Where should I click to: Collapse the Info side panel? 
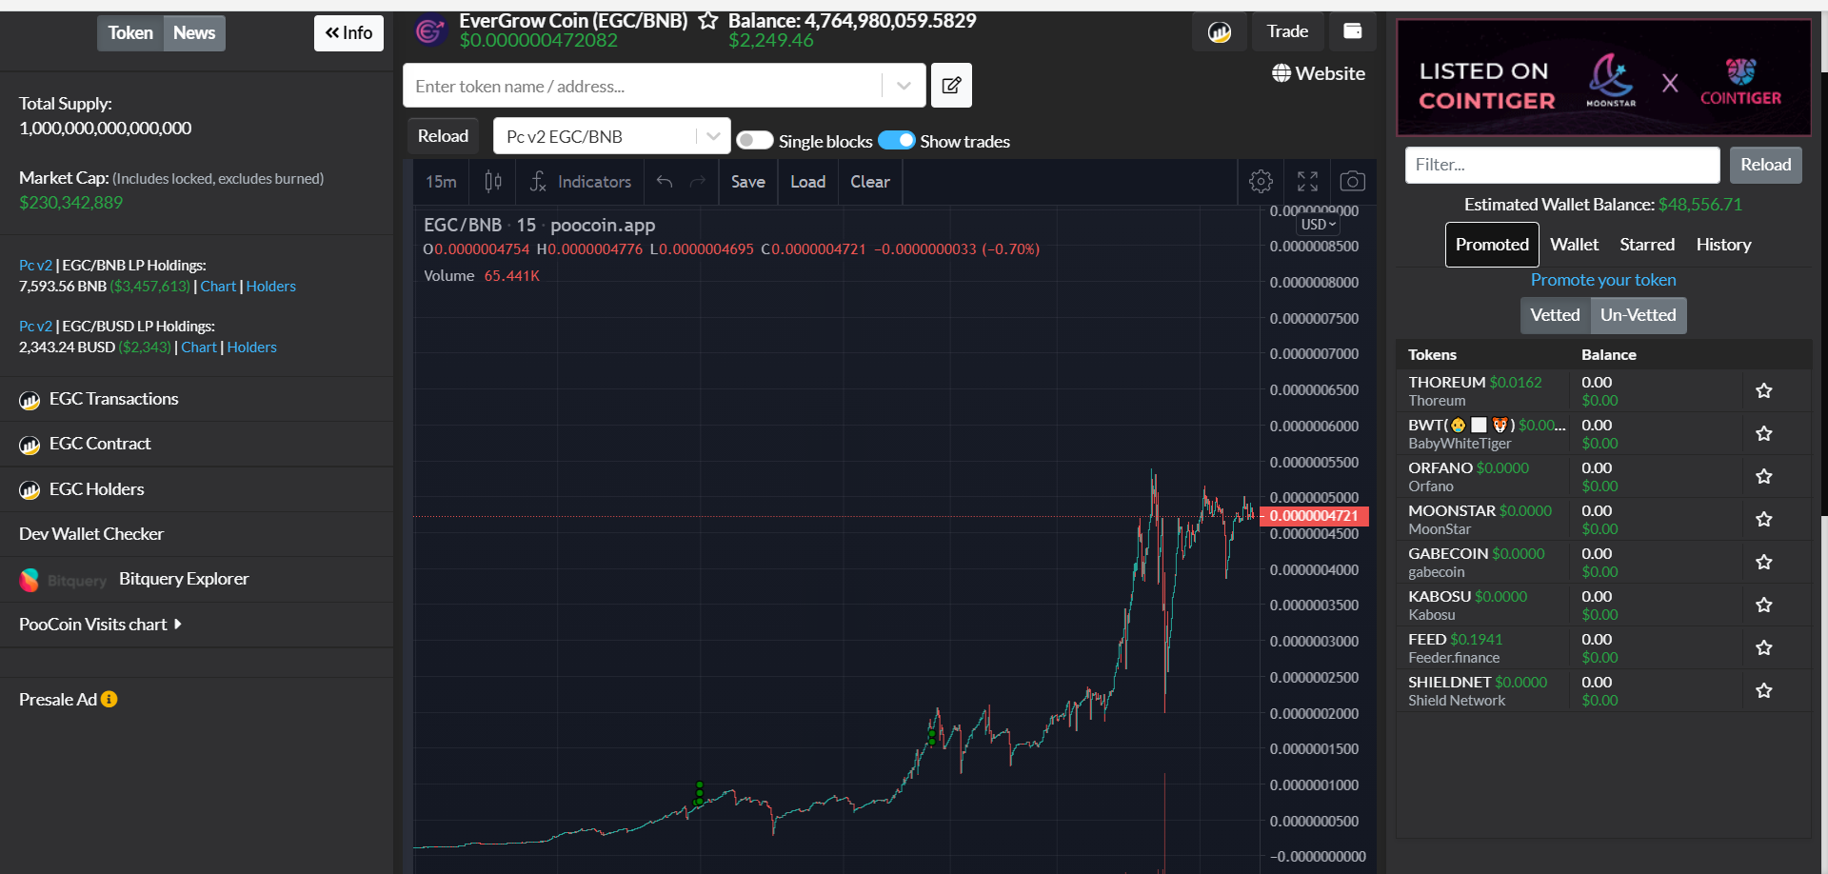tap(348, 33)
